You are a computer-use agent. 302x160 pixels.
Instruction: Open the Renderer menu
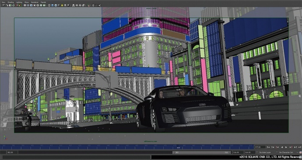35,2
